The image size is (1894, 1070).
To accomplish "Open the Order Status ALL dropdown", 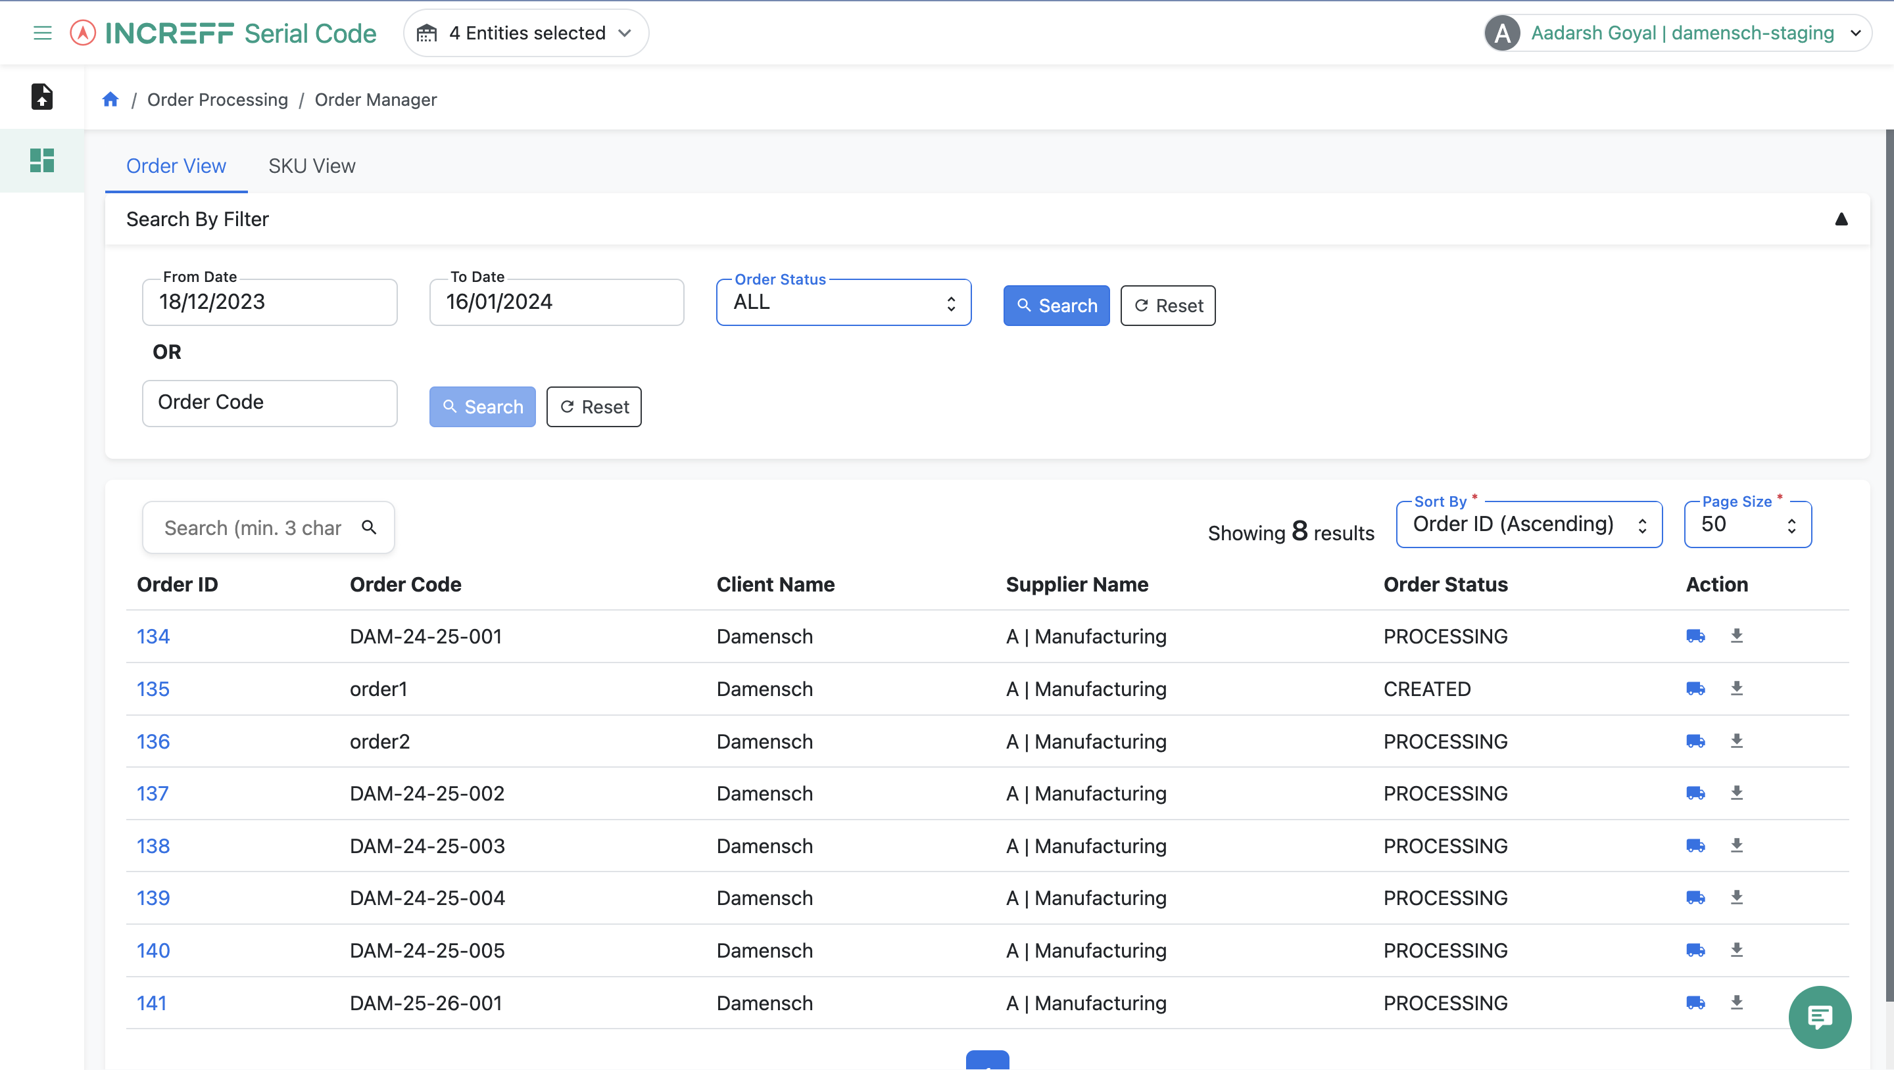I will (843, 302).
